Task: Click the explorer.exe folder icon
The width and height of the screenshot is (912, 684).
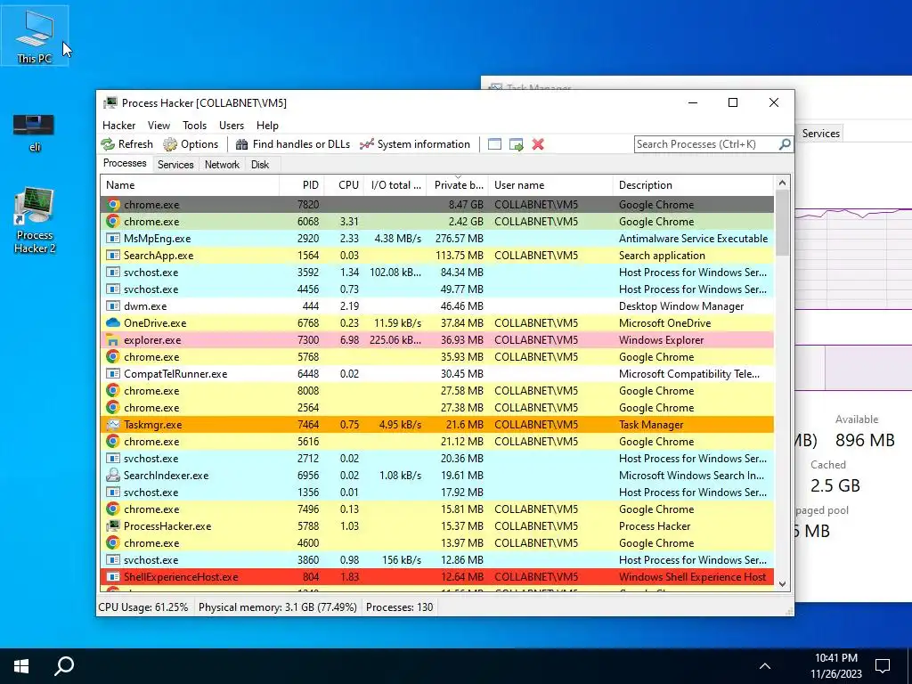Action: pyautogui.click(x=113, y=340)
